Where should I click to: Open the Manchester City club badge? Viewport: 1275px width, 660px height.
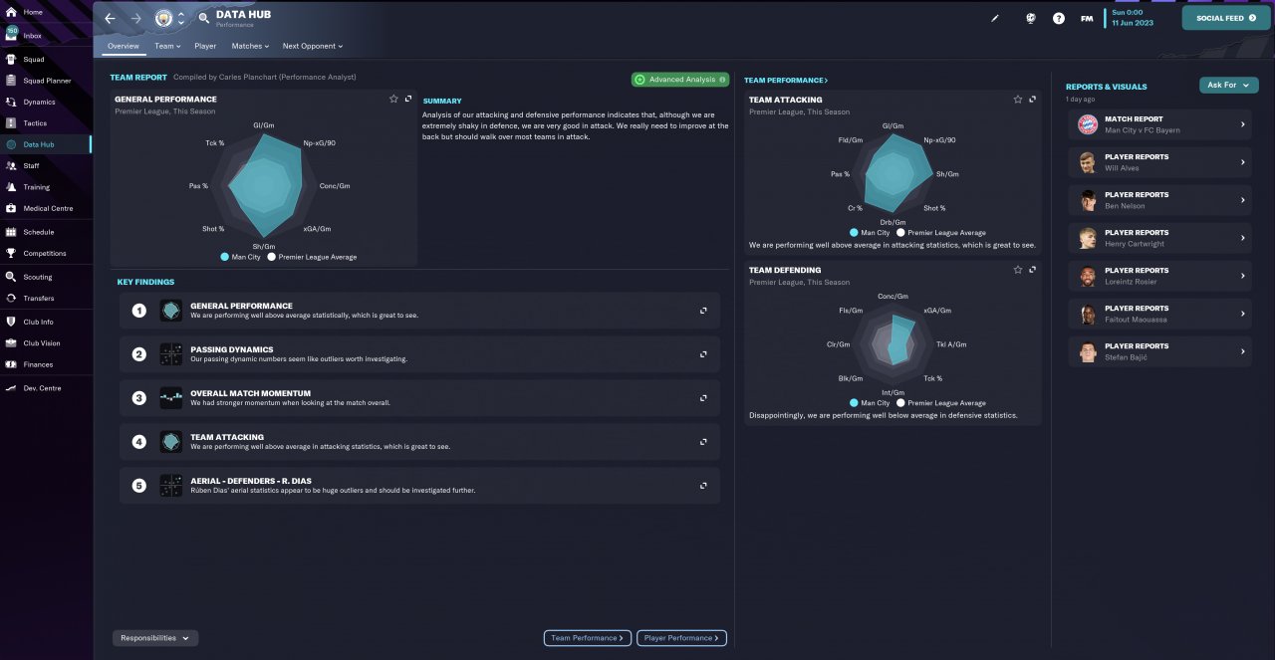[x=163, y=18]
